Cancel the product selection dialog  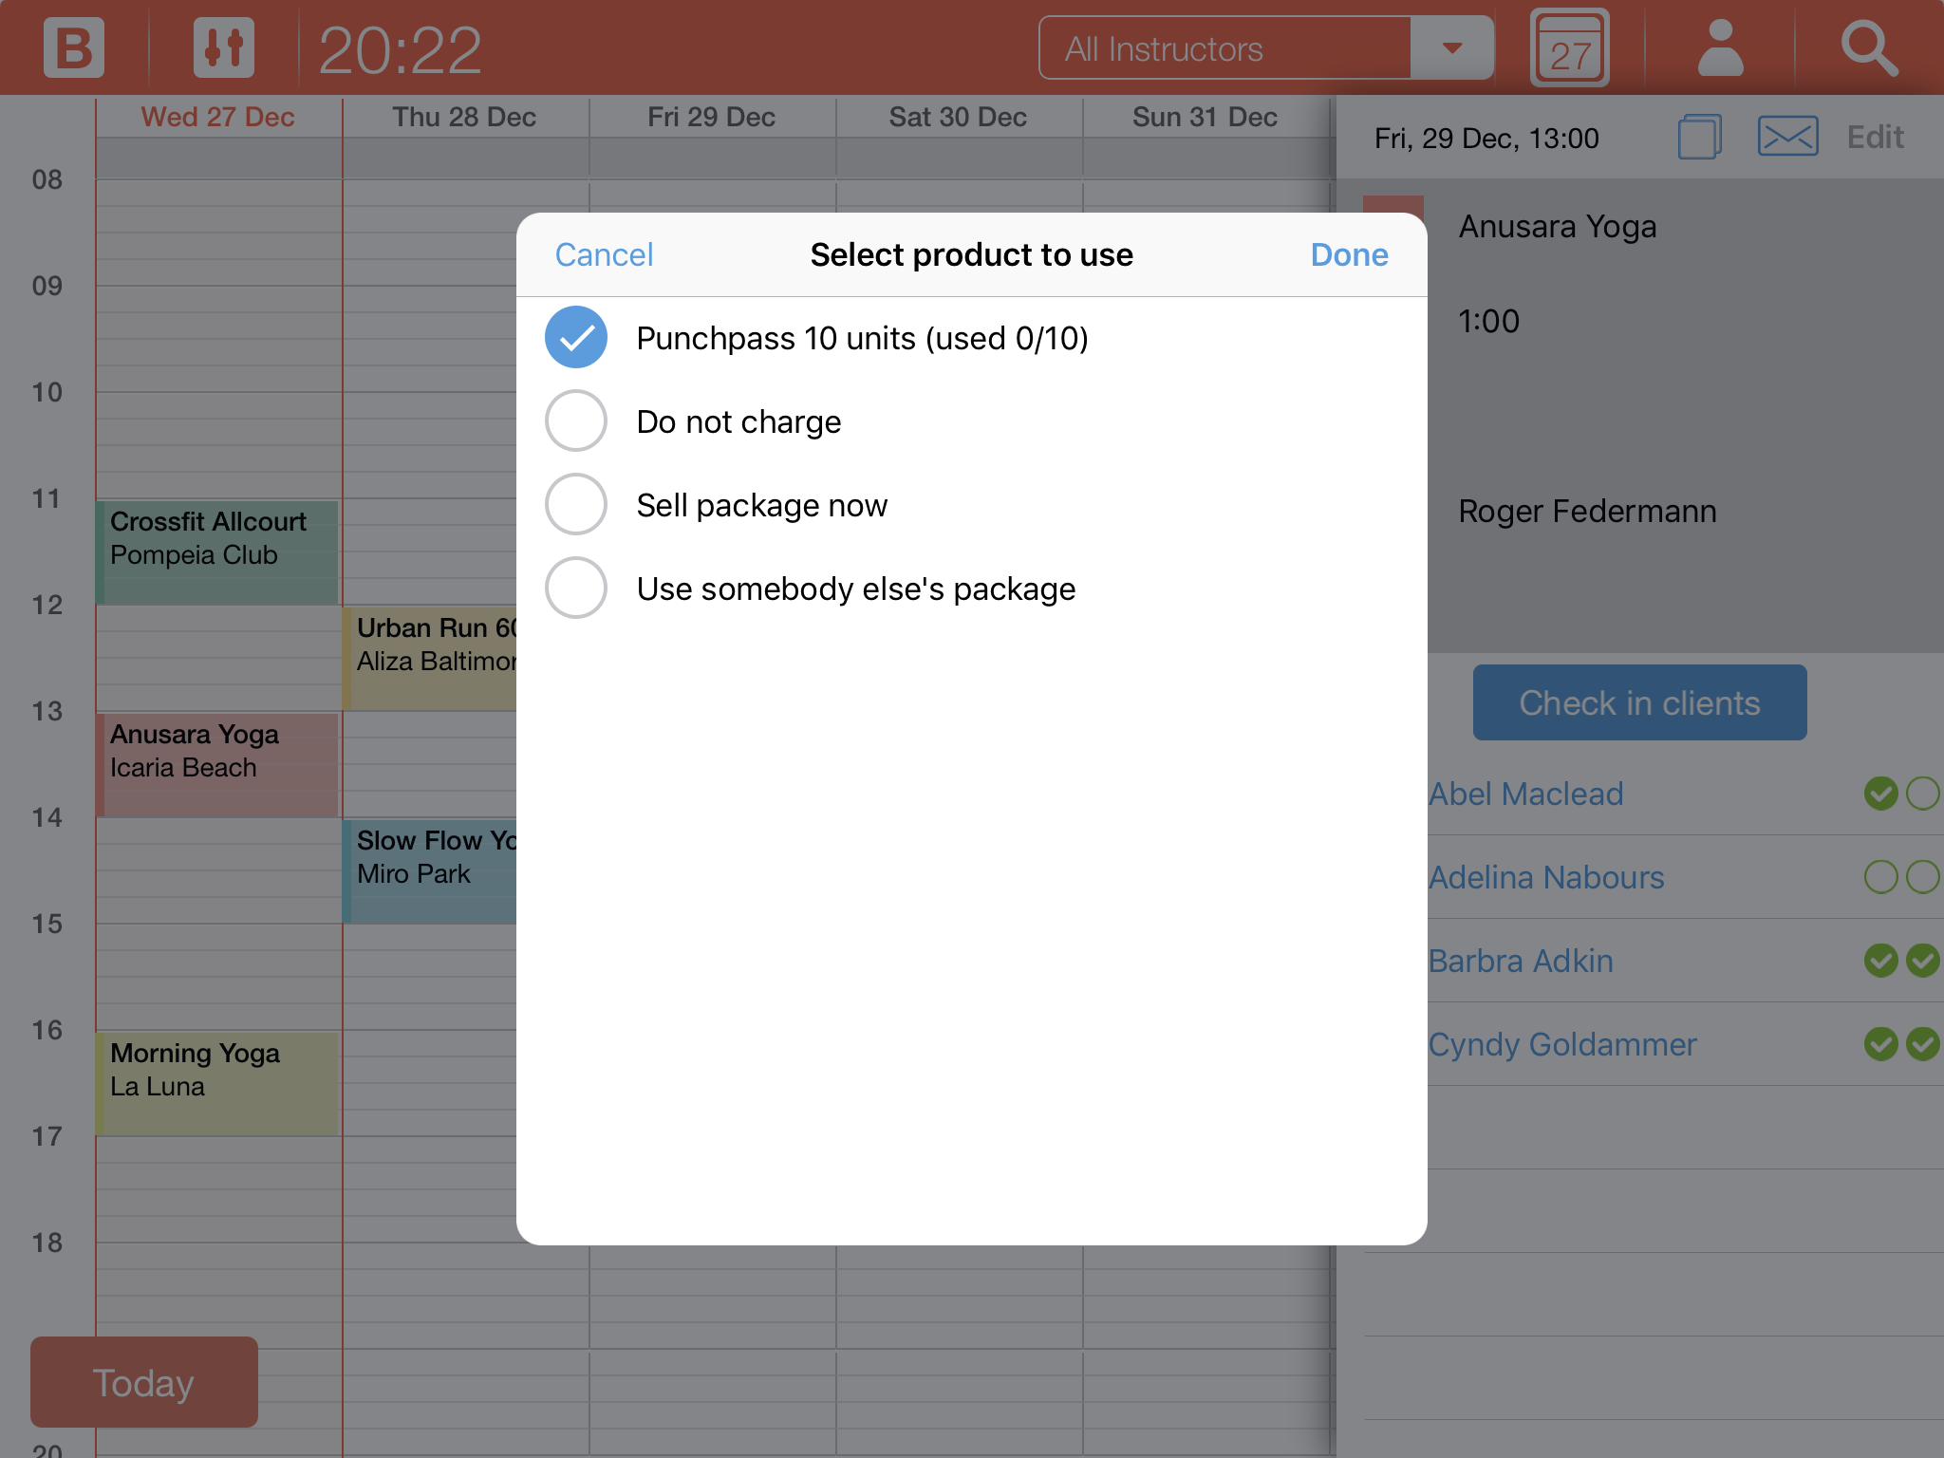604,254
